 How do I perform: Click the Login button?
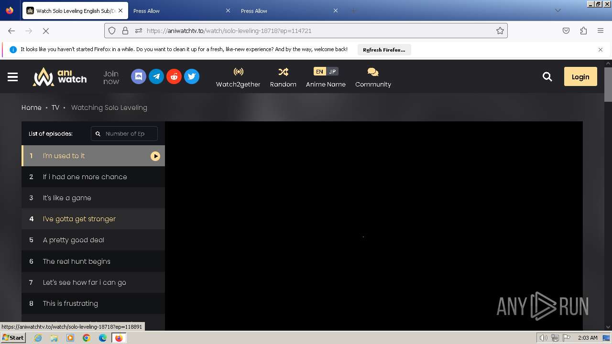click(580, 76)
